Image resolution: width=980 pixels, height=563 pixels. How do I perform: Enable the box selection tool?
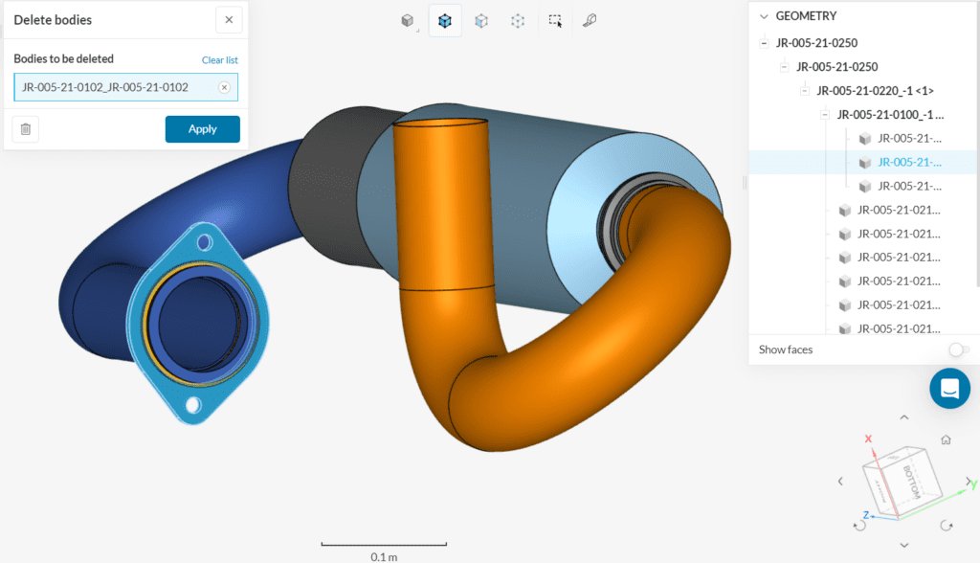pyautogui.click(x=556, y=20)
